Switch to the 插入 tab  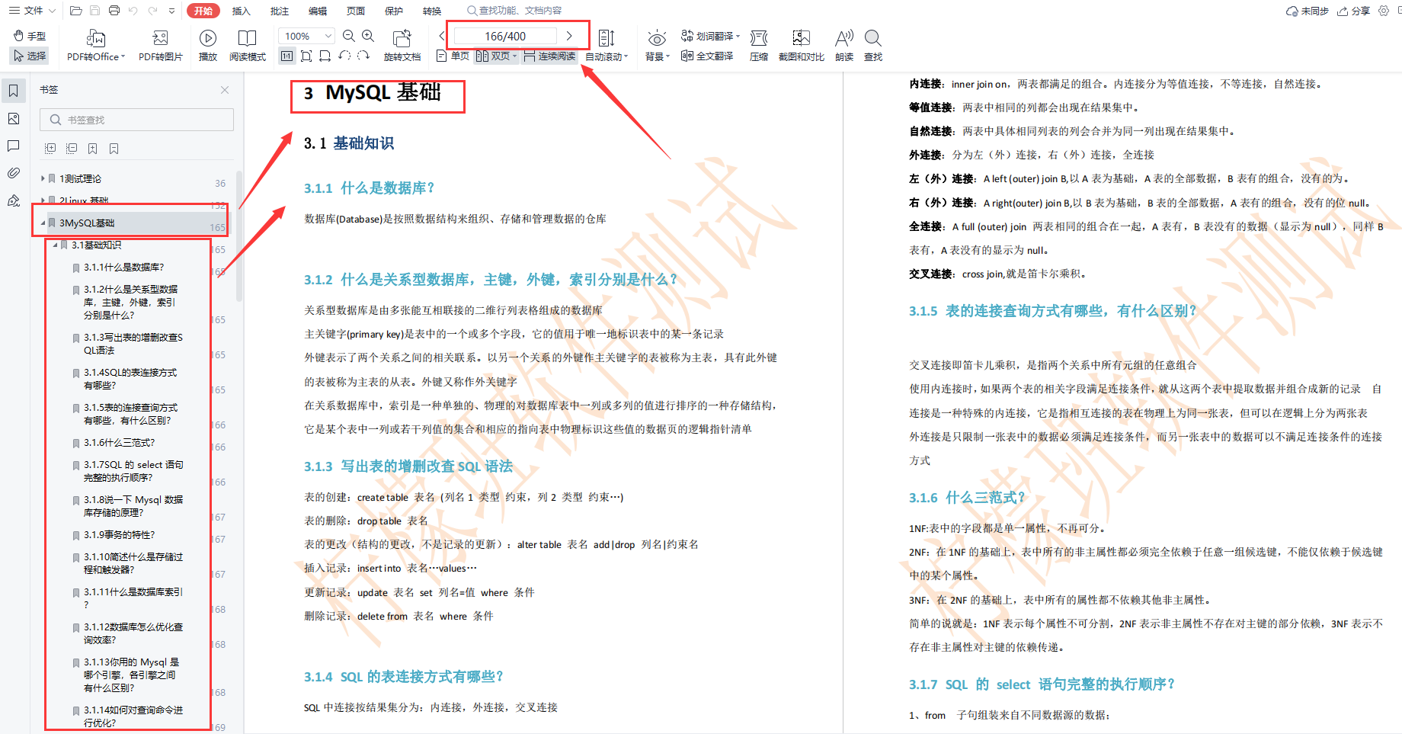242,11
